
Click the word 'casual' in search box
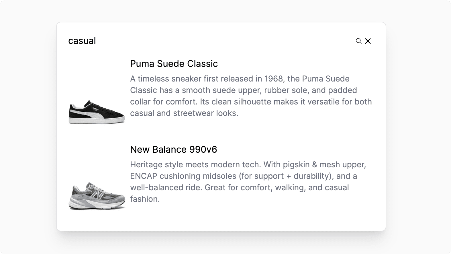pyautogui.click(x=82, y=40)
